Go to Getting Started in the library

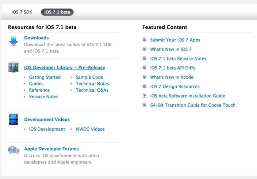click(x=45, y=77)
